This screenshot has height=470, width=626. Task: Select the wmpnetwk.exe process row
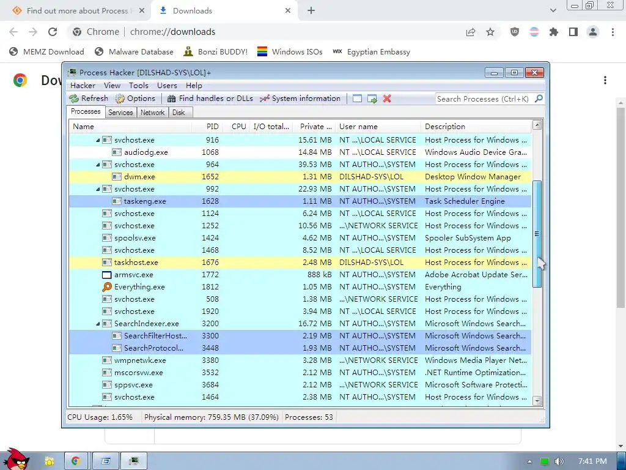(x=300, y=360)
